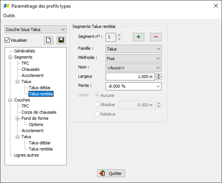Select Lignes autres tree item

pyautogui.click(x=26, y=155)
